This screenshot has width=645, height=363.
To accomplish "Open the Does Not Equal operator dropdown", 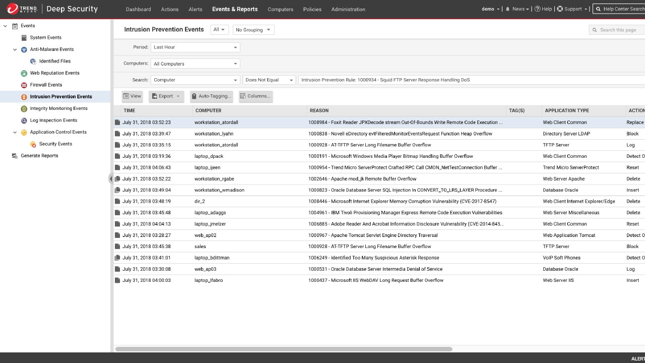I will point(269,80).
